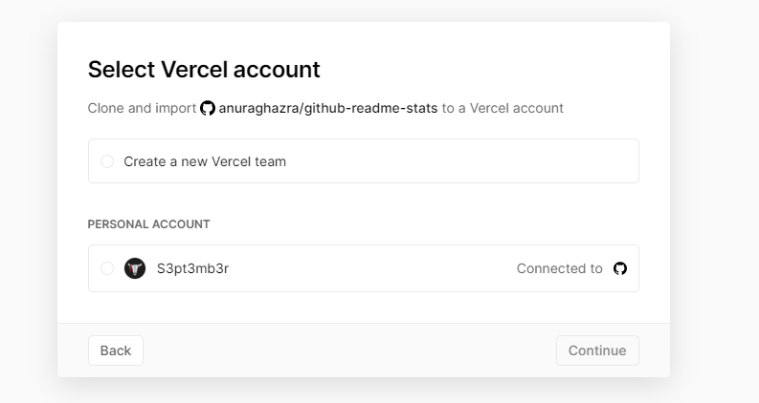This screenshot has width=759, height=403.
Task: Click the "Create a new Vercel team" label
Action: click(205, 161)
